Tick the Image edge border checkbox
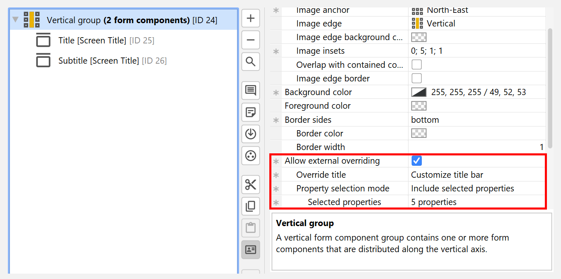Image resolution: width=561 pixels, height=279 pixels. [x=416, y=78]
